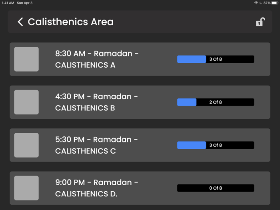Select the 5:30 PM Ramadan Calisthenics C class

(x=97, y=145)
